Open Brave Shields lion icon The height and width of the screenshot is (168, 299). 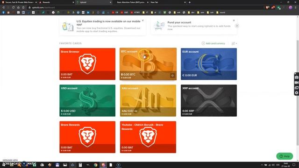(x=267, y=7)
